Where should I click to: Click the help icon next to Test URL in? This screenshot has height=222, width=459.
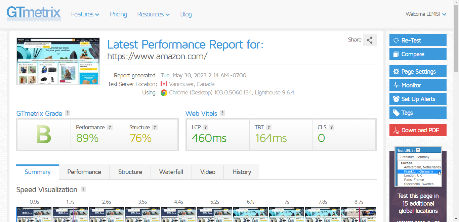(x=418, y=150)
